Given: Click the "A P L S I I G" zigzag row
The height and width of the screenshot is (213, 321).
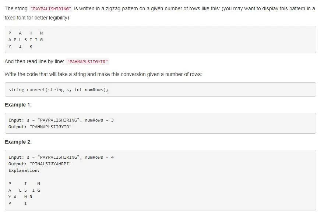Looking at the screenshot, I should [x=26, y=40].
